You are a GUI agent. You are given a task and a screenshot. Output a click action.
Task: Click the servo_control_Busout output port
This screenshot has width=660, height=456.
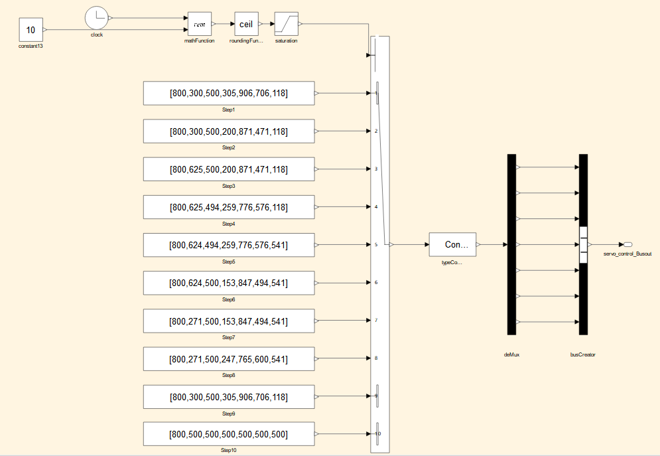pyautogui.click(x=627, y=245)
